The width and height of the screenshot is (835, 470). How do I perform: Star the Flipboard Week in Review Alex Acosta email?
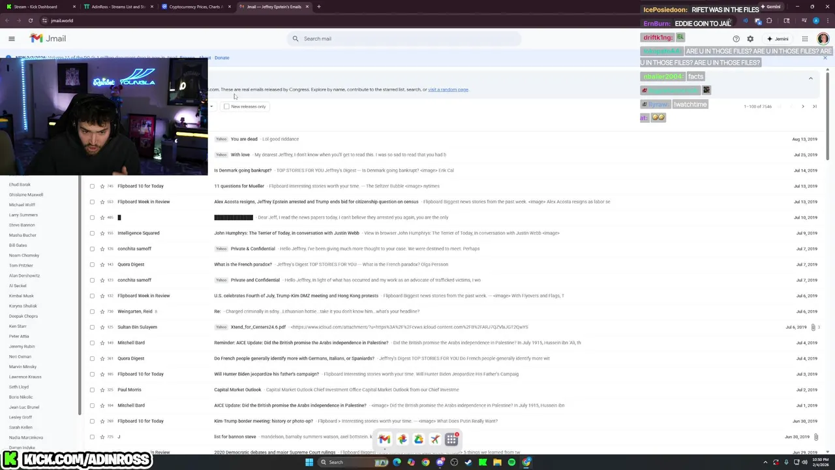102,202
